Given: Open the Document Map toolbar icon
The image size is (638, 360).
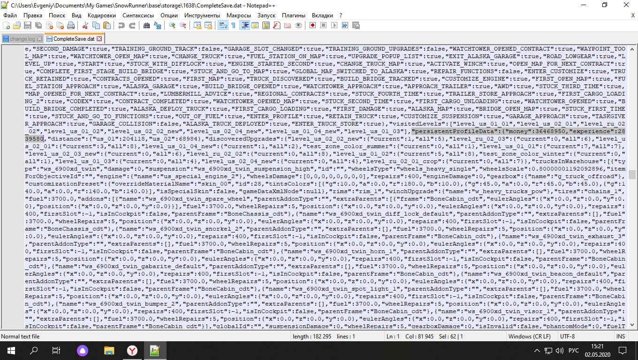Looking at the screenshot, I should 266,25.
